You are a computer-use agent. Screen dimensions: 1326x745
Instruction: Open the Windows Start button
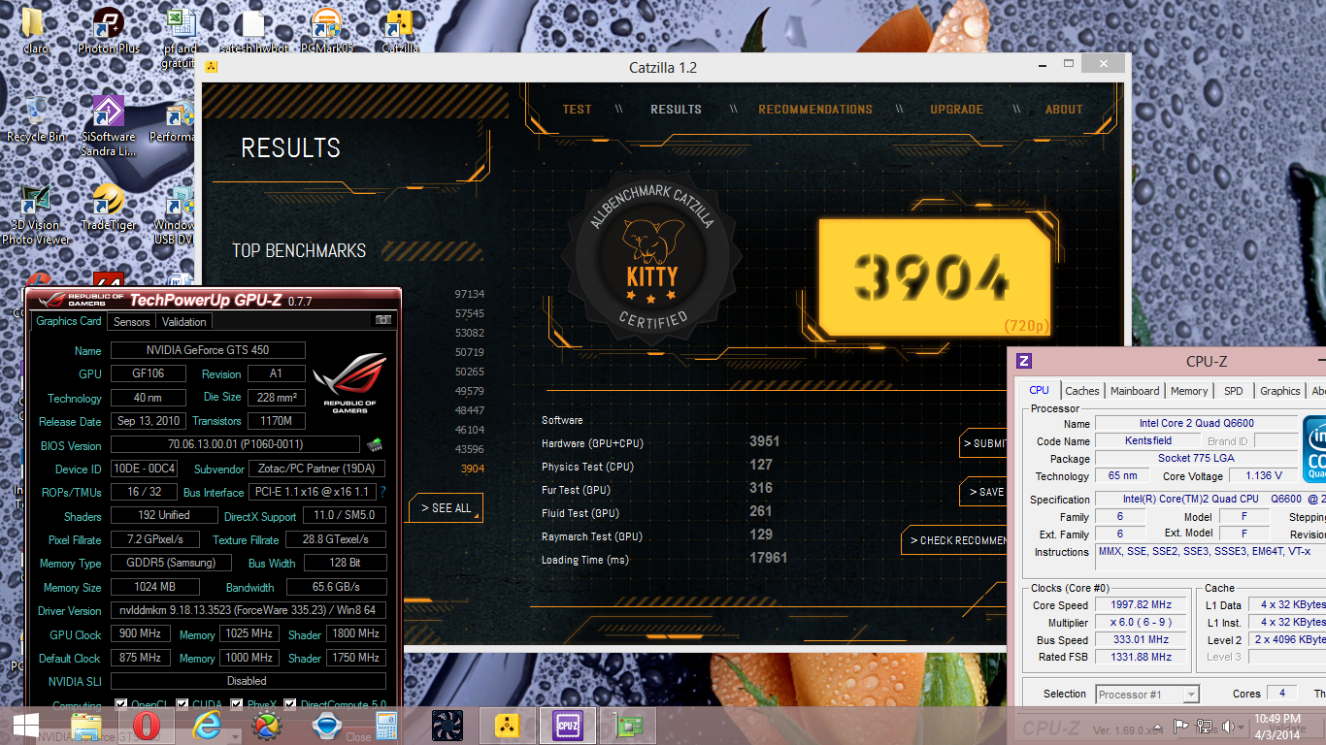[25, 726]
